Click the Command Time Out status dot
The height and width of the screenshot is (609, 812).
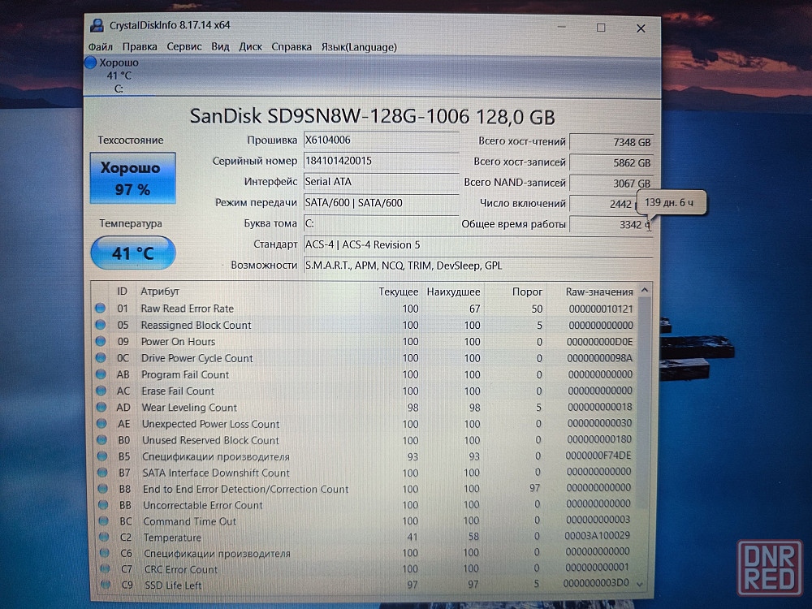click(104, 521)
